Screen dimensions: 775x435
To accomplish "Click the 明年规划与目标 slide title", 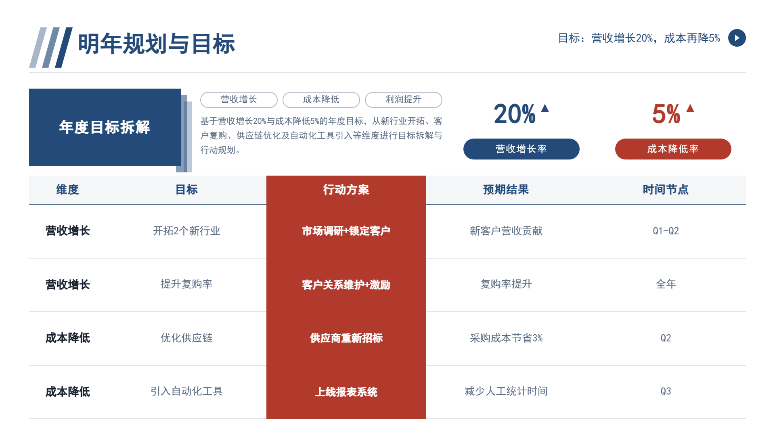I will click(x=157, y=43).
